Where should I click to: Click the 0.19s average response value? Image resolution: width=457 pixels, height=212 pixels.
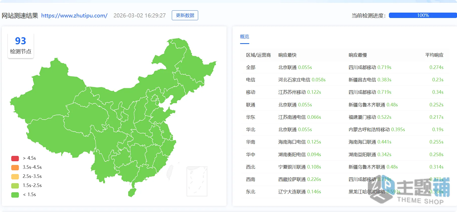438,129
